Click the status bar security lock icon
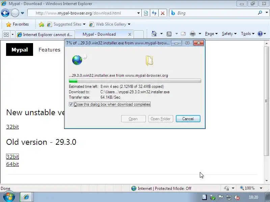 click(x=226, y=188)
